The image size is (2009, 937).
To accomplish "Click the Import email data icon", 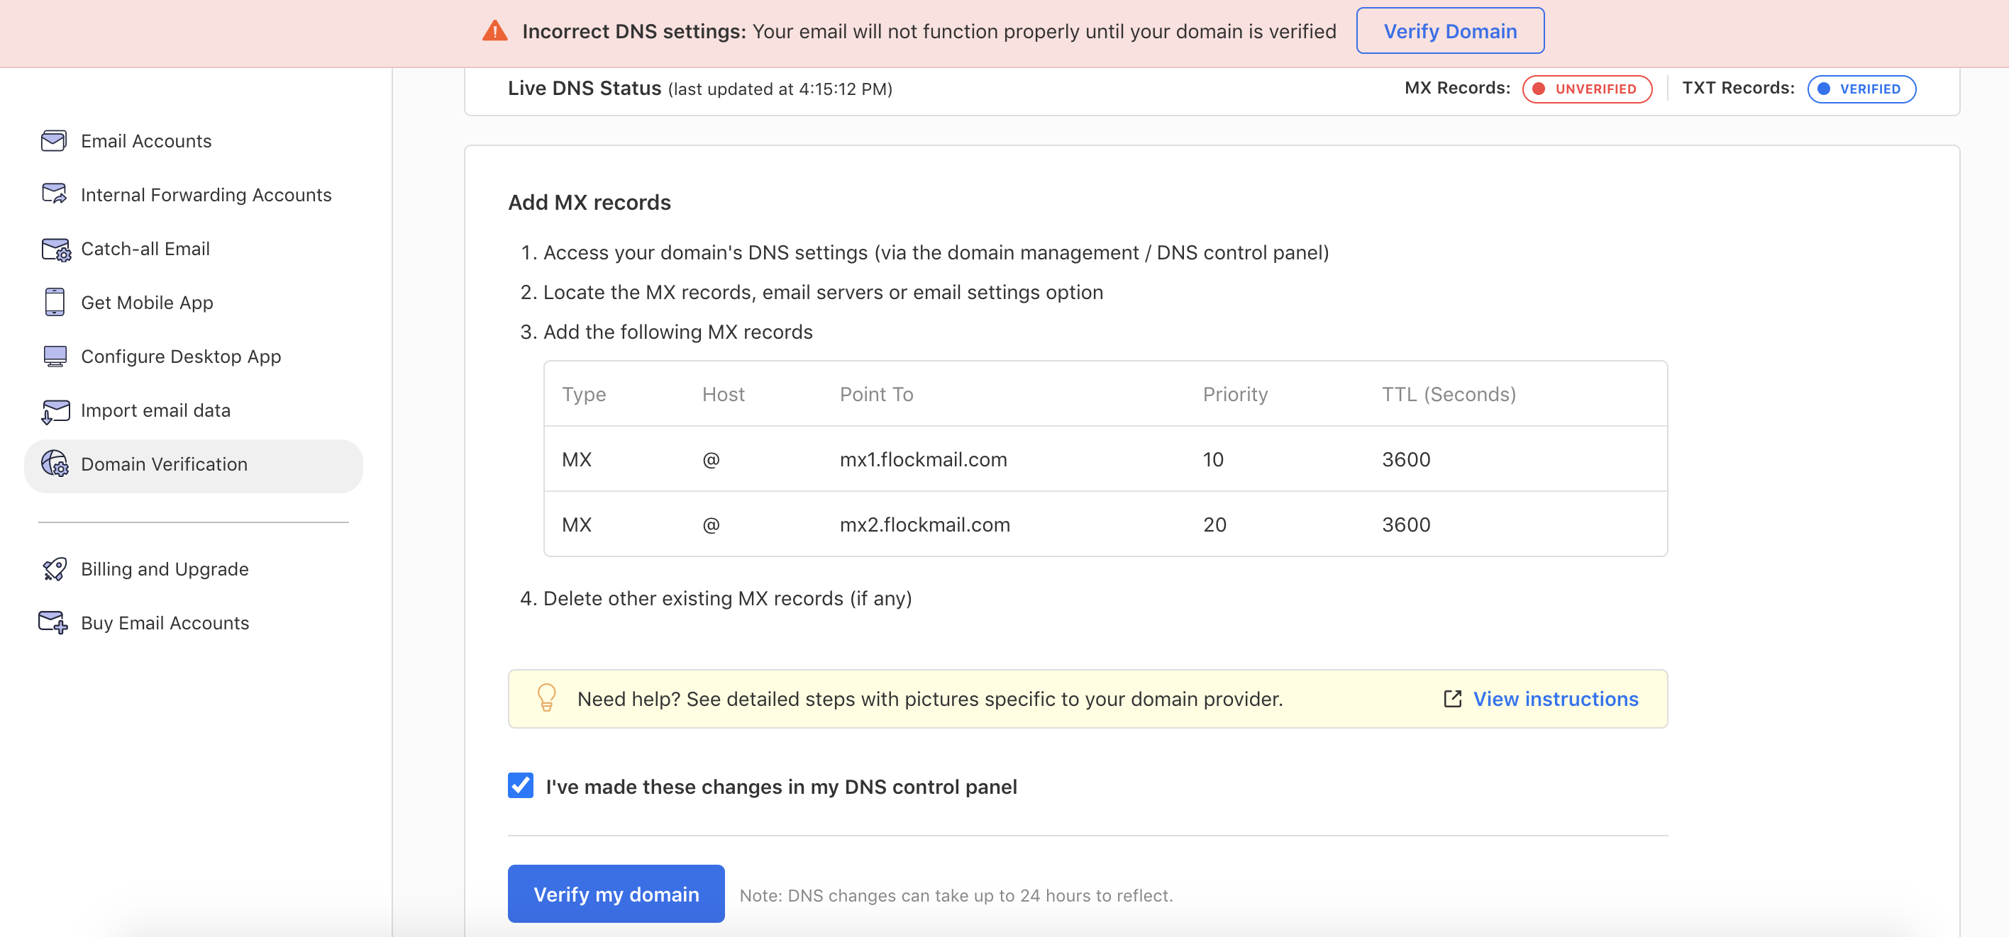I will tap(55, 411).
